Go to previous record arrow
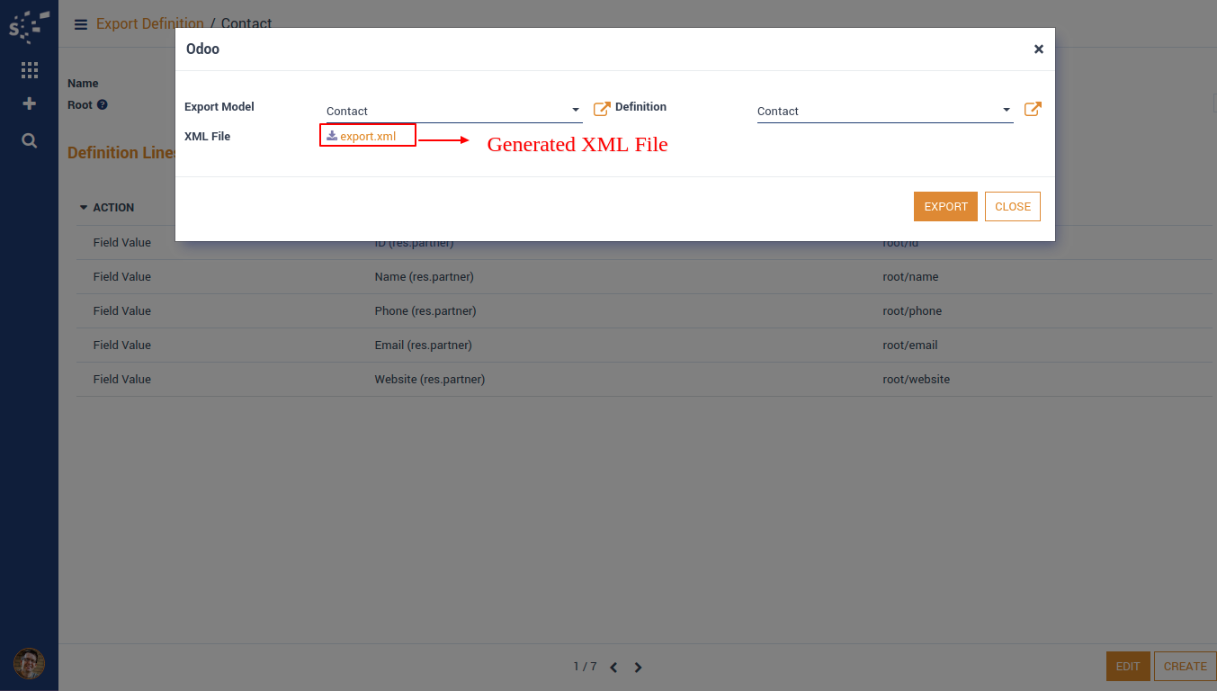The height and width of the screenshot is (691, 1217). tap(613, 668)
